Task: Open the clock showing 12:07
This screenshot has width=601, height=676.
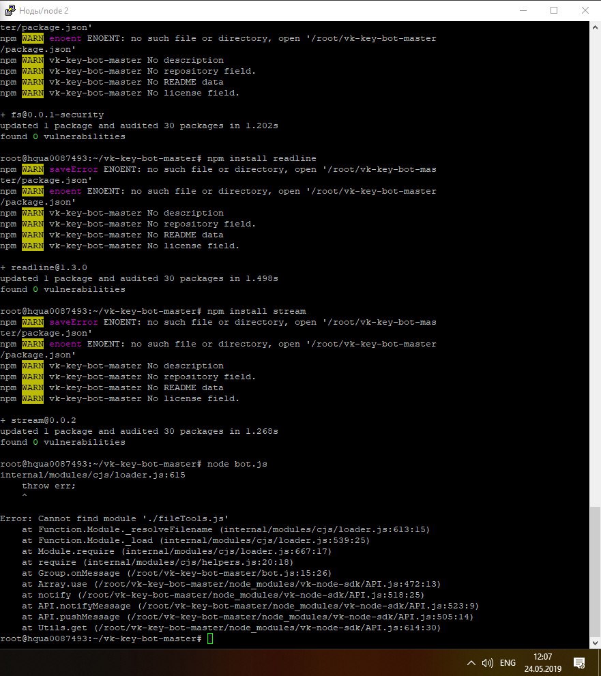Action: tap(543, 657)
